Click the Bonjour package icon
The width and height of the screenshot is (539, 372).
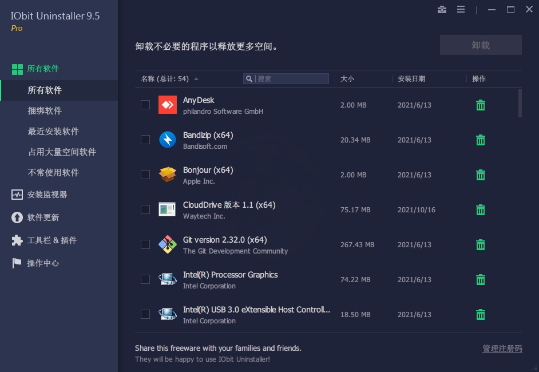pos(168,175)
